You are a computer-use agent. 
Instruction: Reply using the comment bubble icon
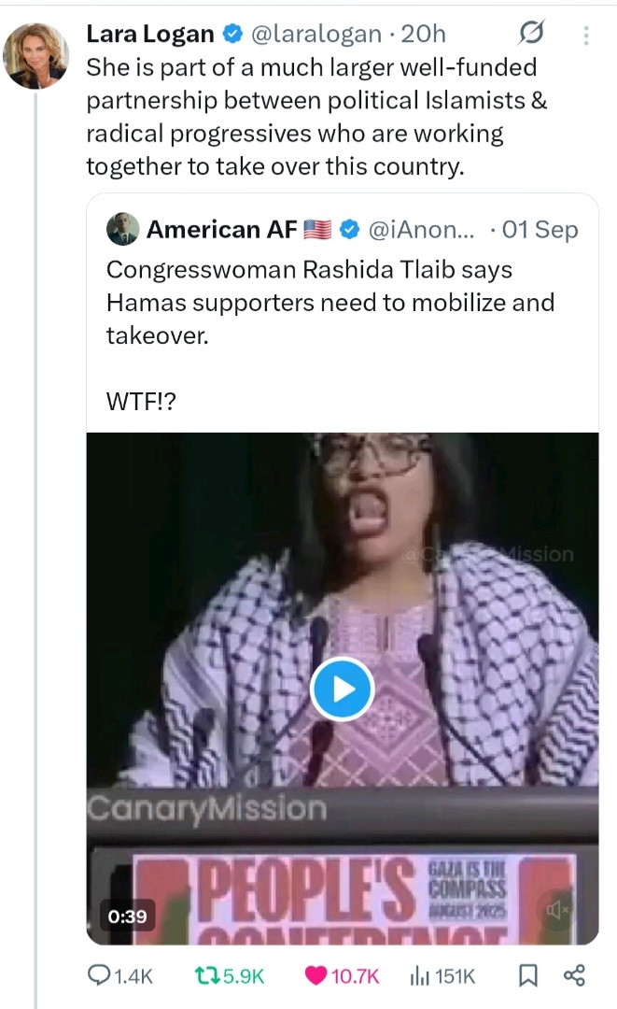[98, 975]
